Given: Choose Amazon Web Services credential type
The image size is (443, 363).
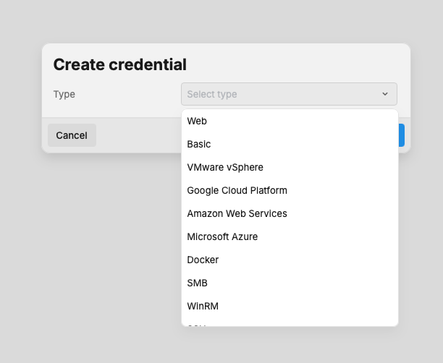Looking at the screenshot, I should pos(237,214).
